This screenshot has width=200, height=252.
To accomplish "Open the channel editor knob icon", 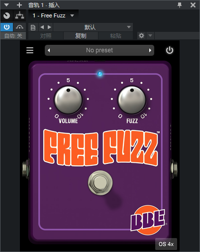I will pyautogui.click(x=6, y=15).
